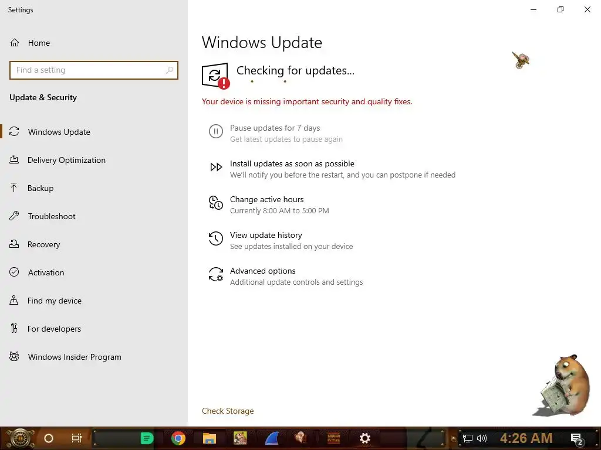Viewport: 601px width, 450px height.
Task: Click the Update & Security heading
Action: tap(43, 98)
